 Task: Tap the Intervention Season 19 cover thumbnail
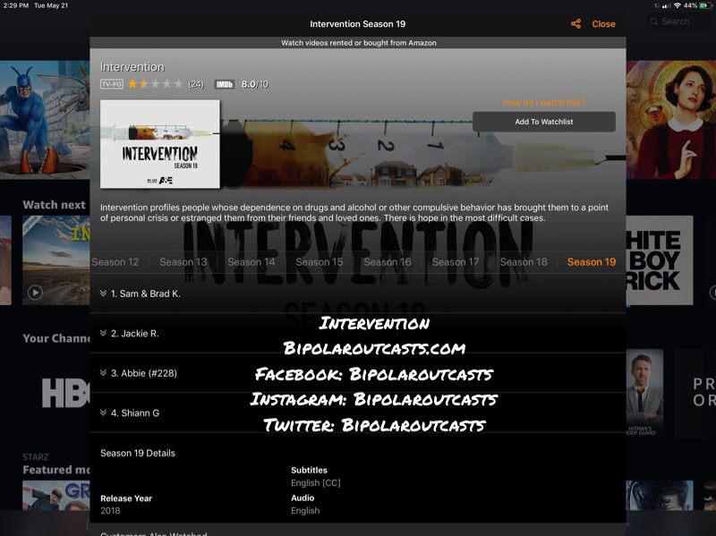[160, 144]
